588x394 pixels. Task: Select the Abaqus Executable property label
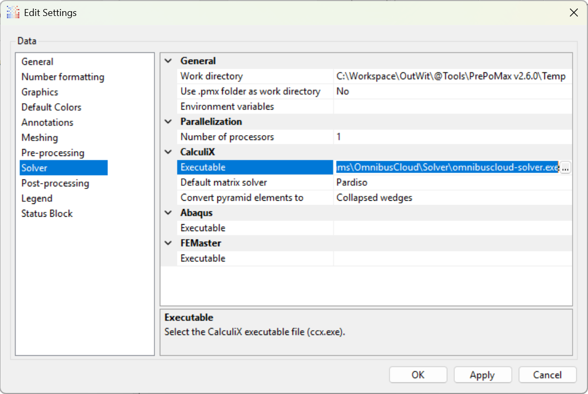[203, 228]
